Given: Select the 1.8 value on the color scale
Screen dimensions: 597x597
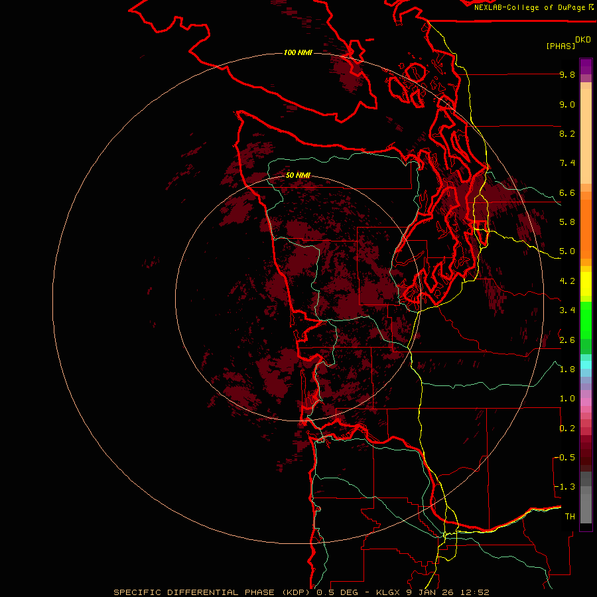Looking at the screenshot, I should [567, 369].
